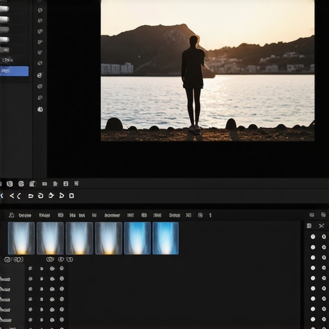Select the third thumbnail in the clip strip
This screenshot has height=329, width=329.
(79, 238)
